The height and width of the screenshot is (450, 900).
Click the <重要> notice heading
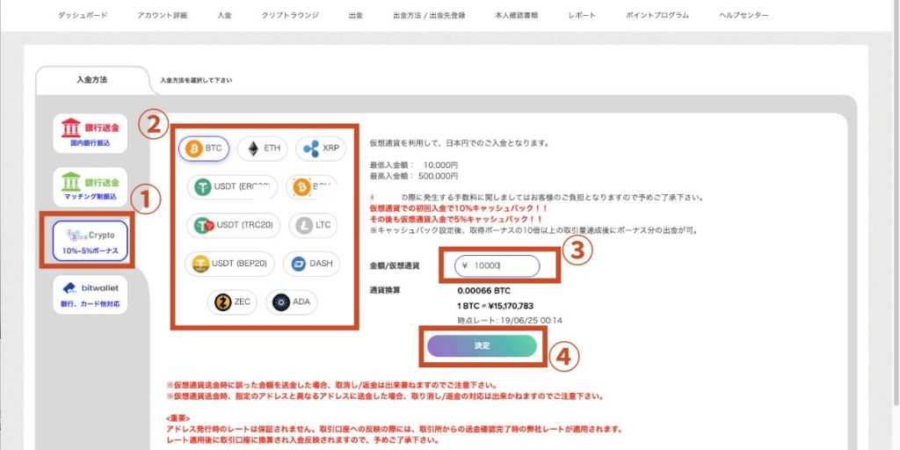[178, 418]
